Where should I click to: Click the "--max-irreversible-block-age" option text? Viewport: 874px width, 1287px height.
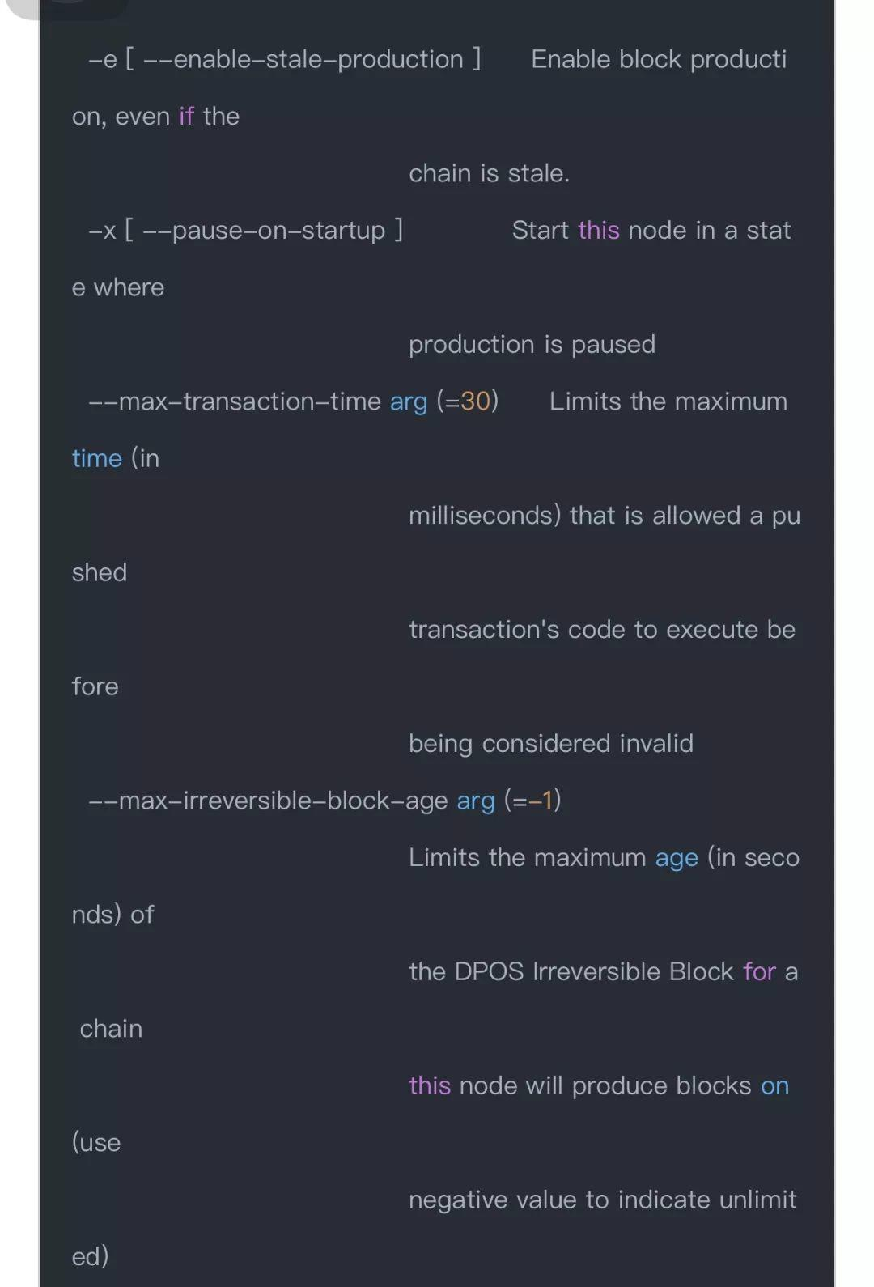pos(268,801)
